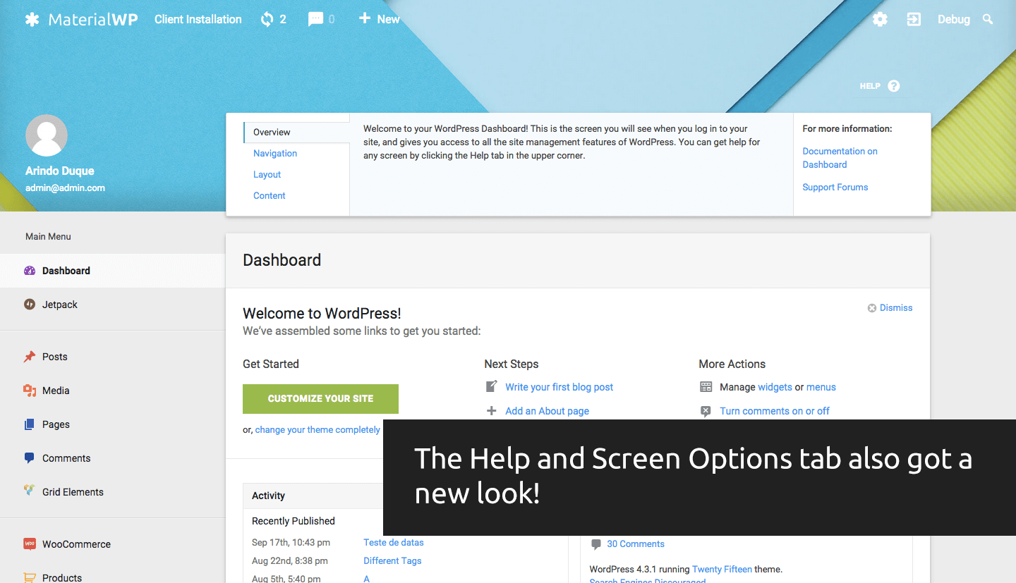Open Jetpack in the main menu
This screenshot has height=583, width=1016.
pyautogui.click(x=113, y=305)
